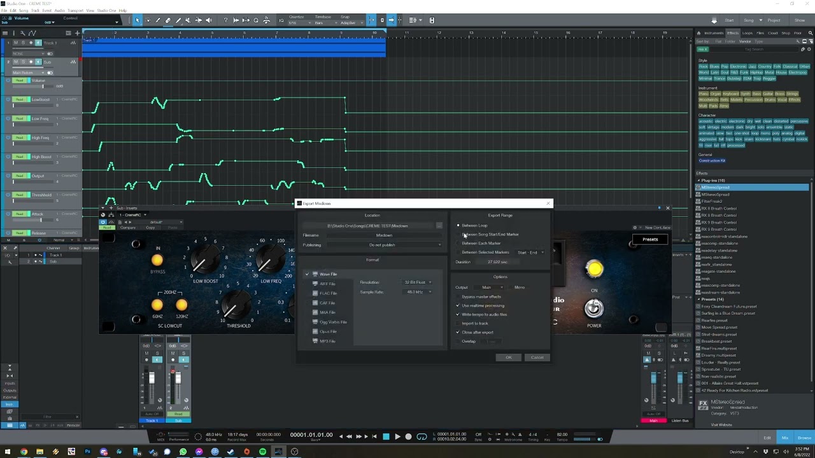This screenshot has height=458, width=815.
Task: Select the Range tool
Action: pyautogui.click(x=148, y=20)
